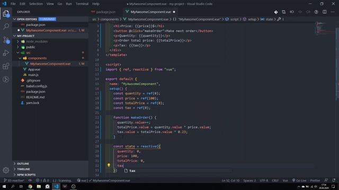The image size is (339, 190).
Task: Click the GitLens diamond icon in editor toolbar
Action: pyautogui.click(x=276, y=12)
